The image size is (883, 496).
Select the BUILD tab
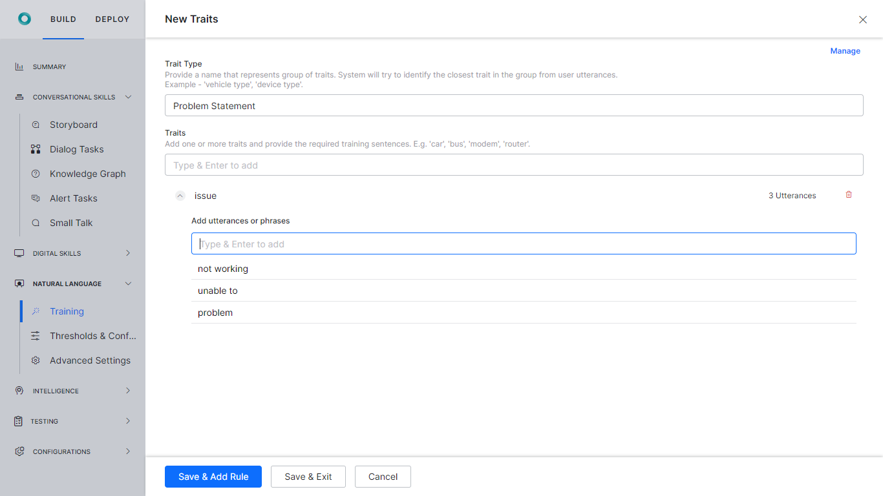coord(63,19)
